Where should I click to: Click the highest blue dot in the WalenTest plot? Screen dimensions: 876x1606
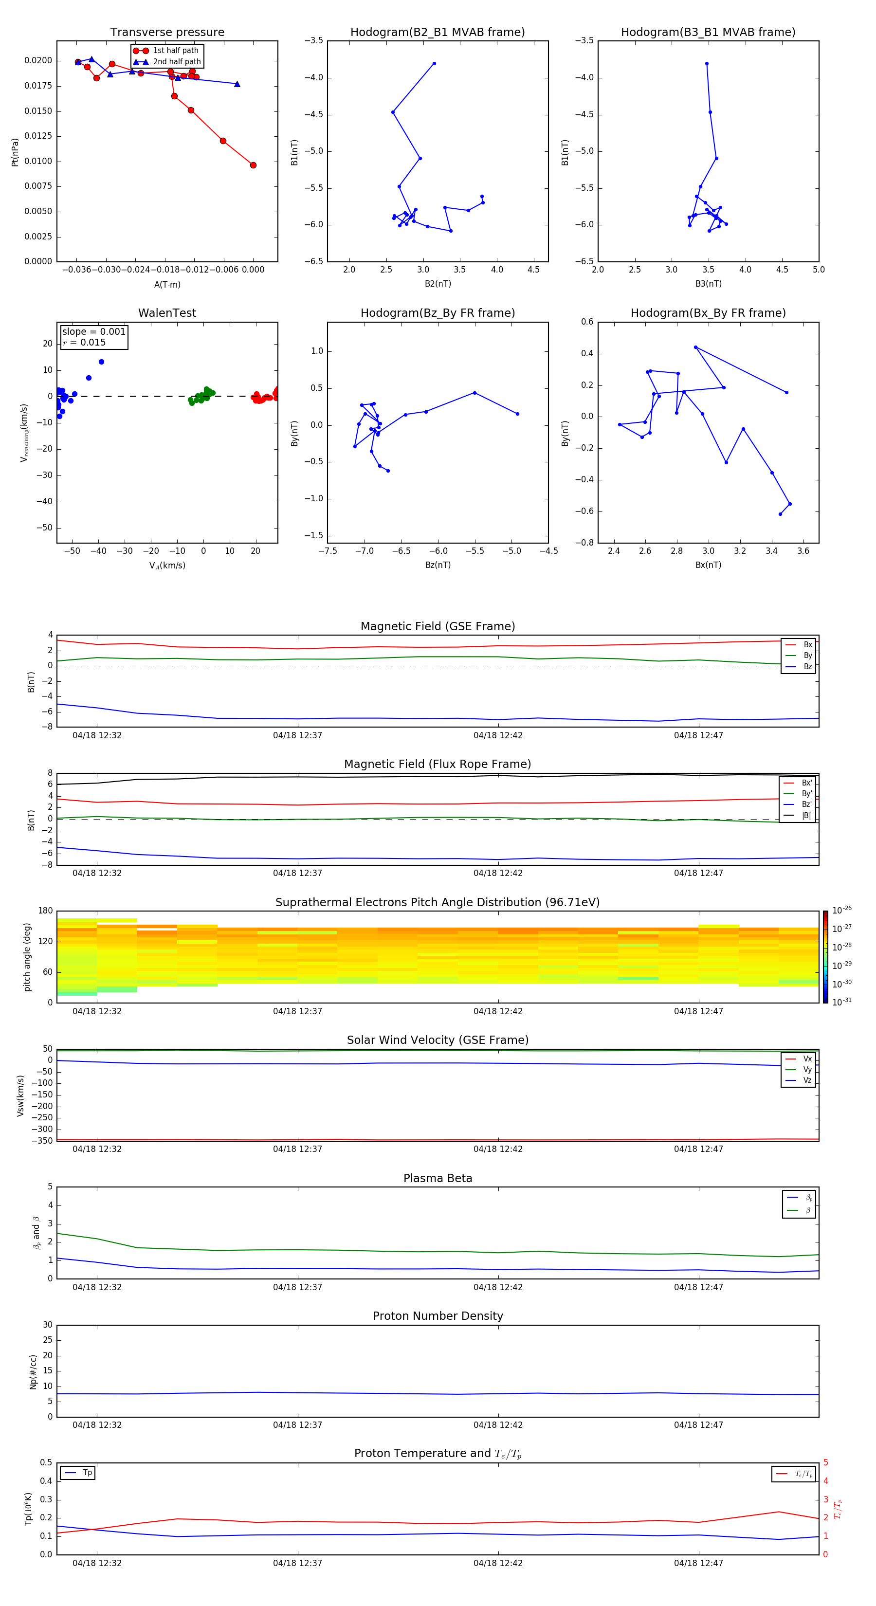click(101, 362)
